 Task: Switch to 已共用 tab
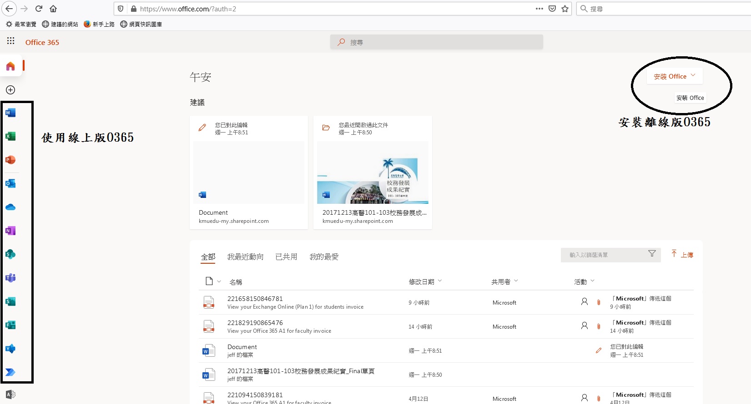click(286, 257)
